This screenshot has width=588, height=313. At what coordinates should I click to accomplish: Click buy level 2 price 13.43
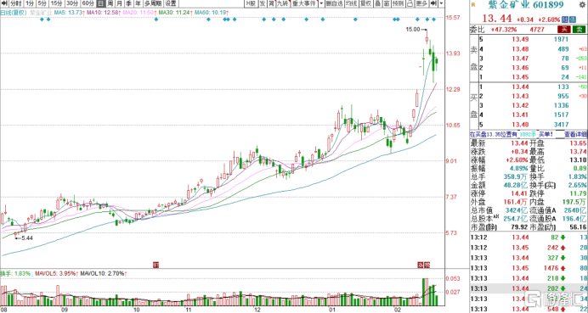point(521,96)
